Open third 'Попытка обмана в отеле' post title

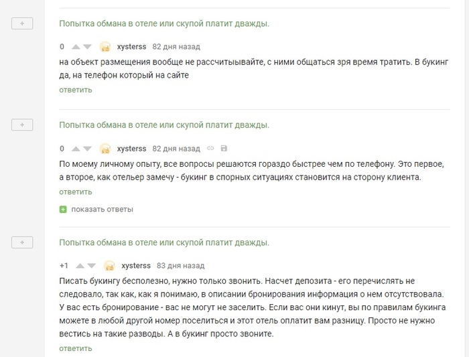point(164,242)
